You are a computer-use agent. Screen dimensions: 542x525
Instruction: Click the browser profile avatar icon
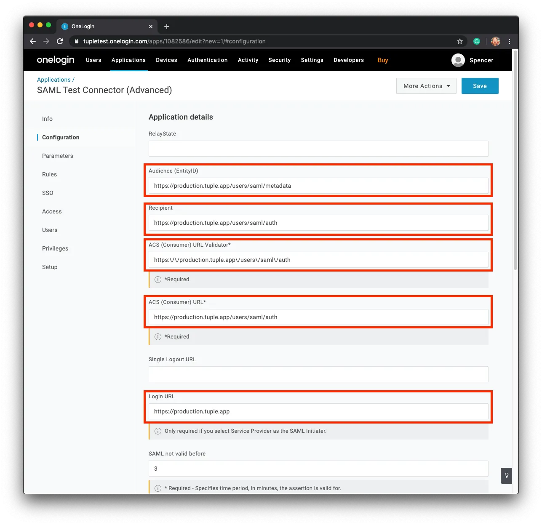(x=495, y=41)
